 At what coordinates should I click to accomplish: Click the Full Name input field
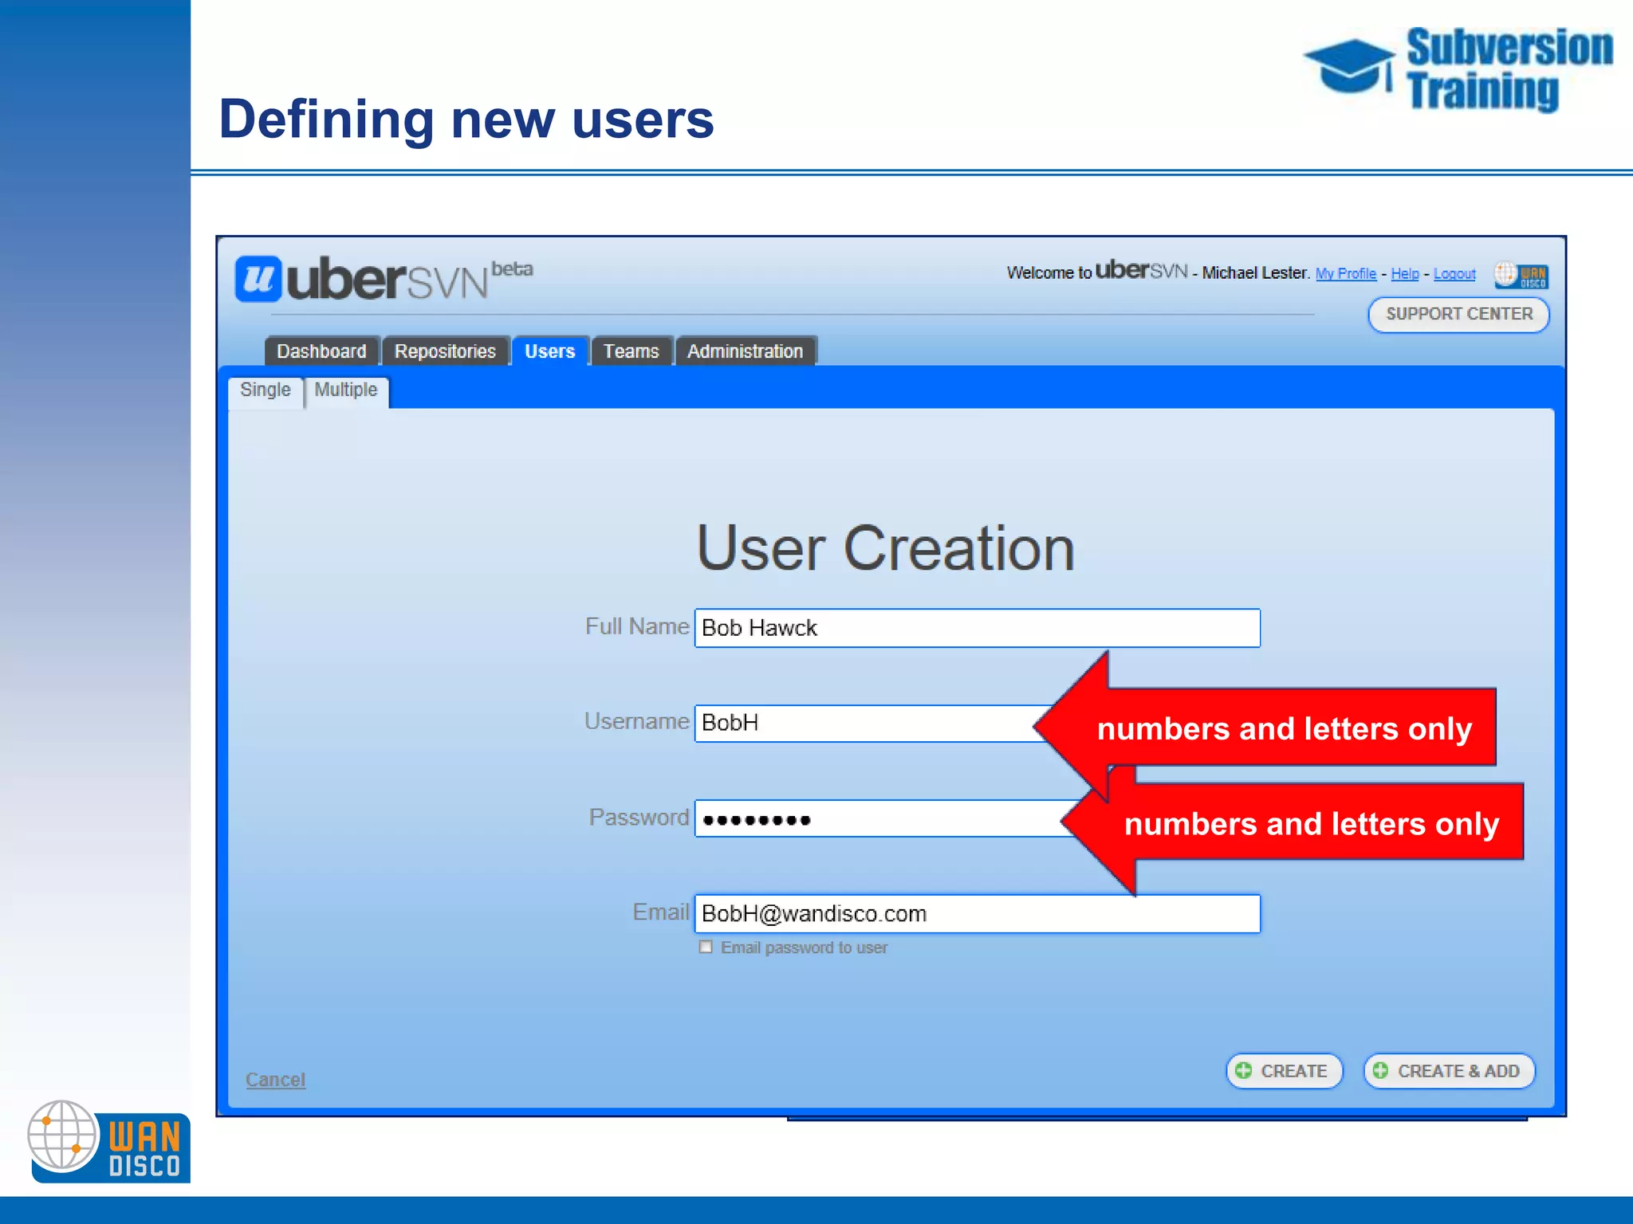(x=977, y=628)
